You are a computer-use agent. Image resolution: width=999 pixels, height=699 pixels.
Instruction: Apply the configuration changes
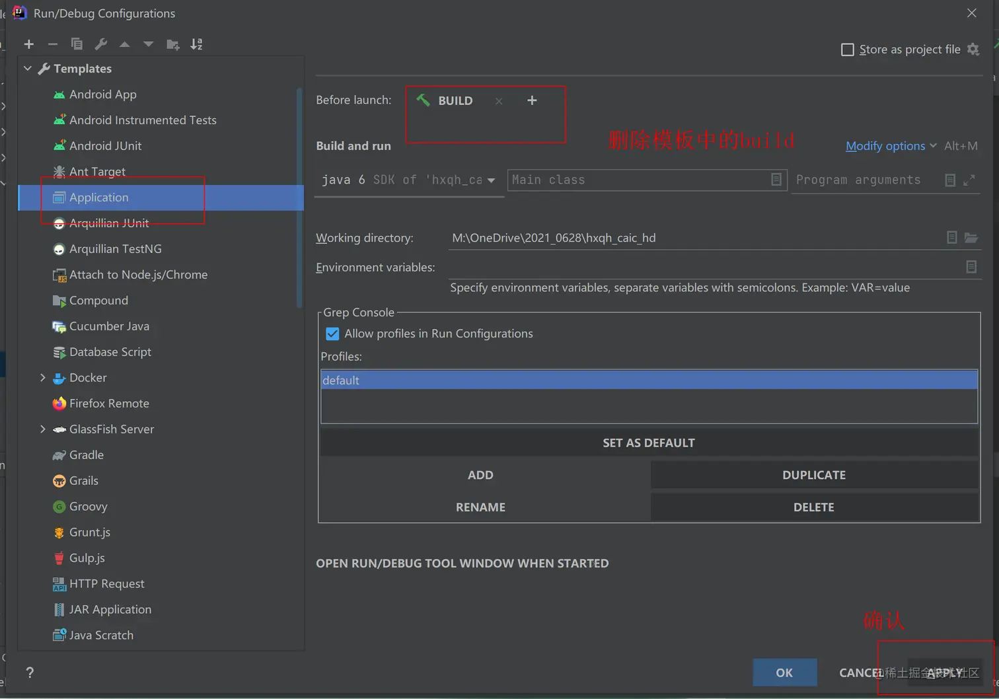pyautogui.click(x=945, y=673)
